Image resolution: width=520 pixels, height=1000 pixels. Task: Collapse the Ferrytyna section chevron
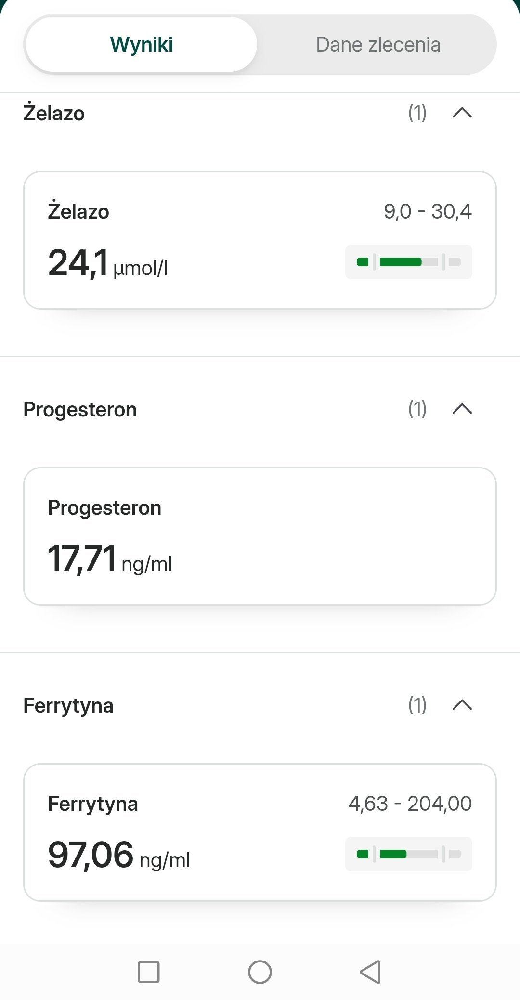462,705
